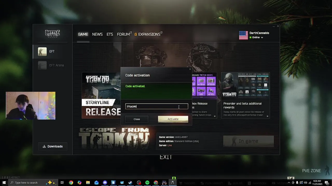Open Discord from taskbar

pos(105,183)
